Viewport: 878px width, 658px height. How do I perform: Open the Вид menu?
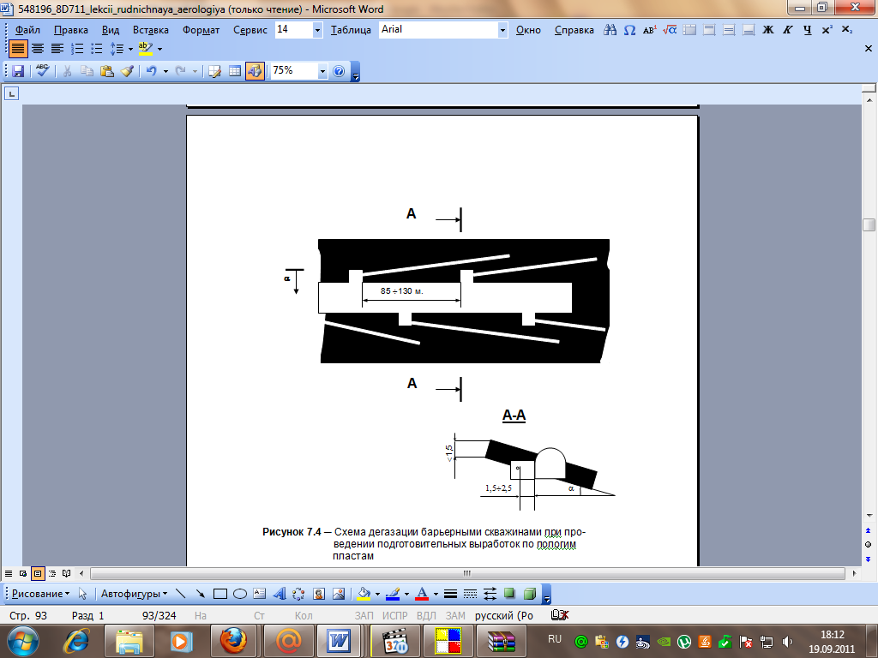pos(111,30)
